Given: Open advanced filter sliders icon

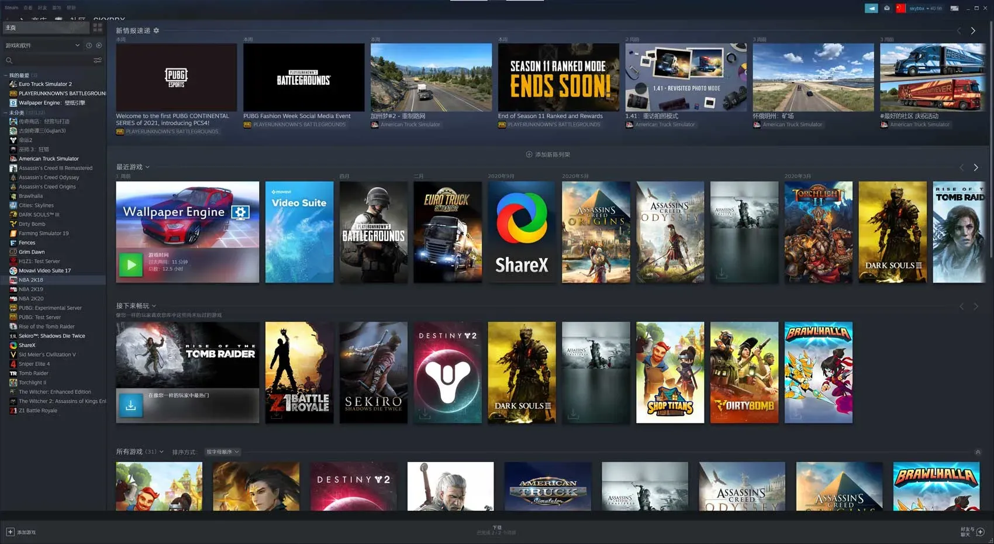Looking at the screenshot, I should click(x=98, y=60).
